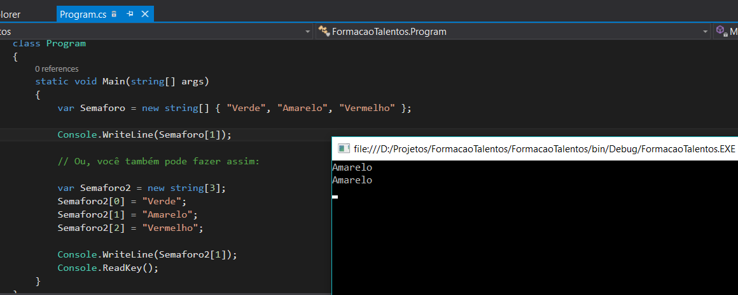Click Console.WriteLine(Semaforo2[1]) statement
Screen dimensions: 738x295
pos(148,255)
